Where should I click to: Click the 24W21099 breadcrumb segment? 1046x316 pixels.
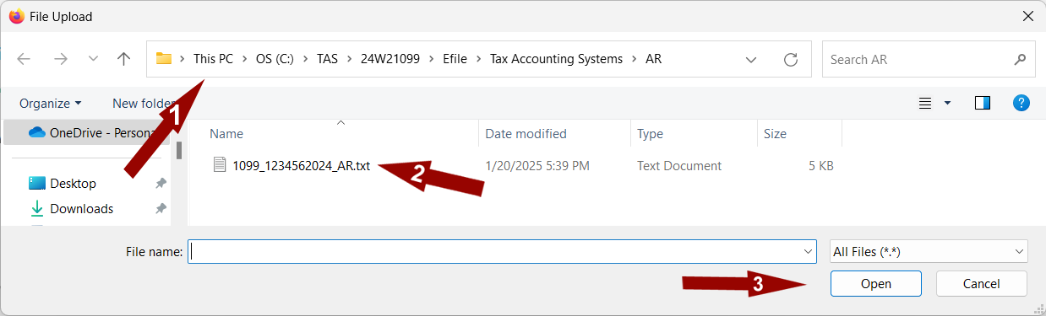coord(390,59)
